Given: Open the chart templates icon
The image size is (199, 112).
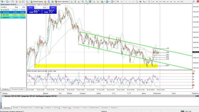Looking at the screenshot, I should [112, 2].
